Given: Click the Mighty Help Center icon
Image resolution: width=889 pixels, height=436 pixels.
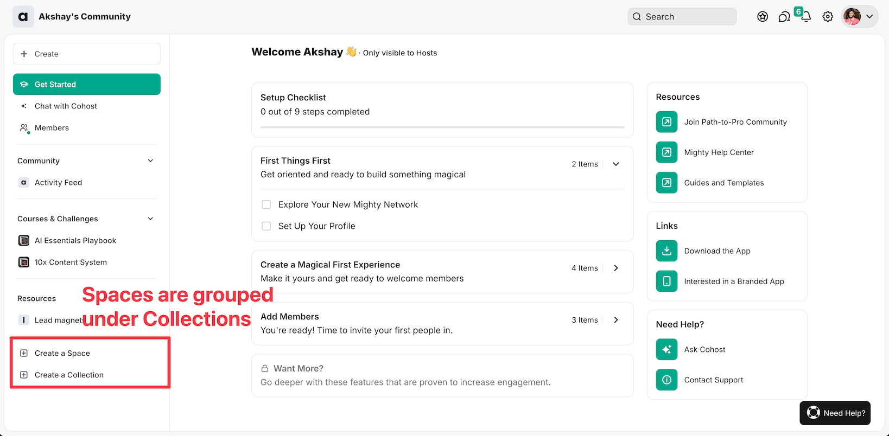Looking at the screenshot, I should [x=666, y=152].
